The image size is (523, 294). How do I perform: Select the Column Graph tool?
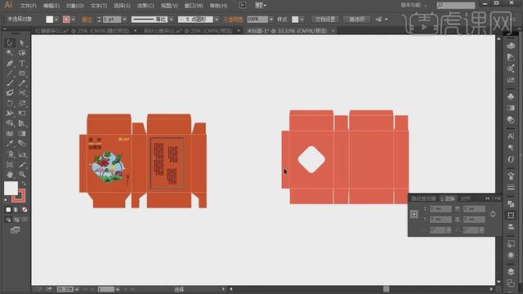(22, 154)
